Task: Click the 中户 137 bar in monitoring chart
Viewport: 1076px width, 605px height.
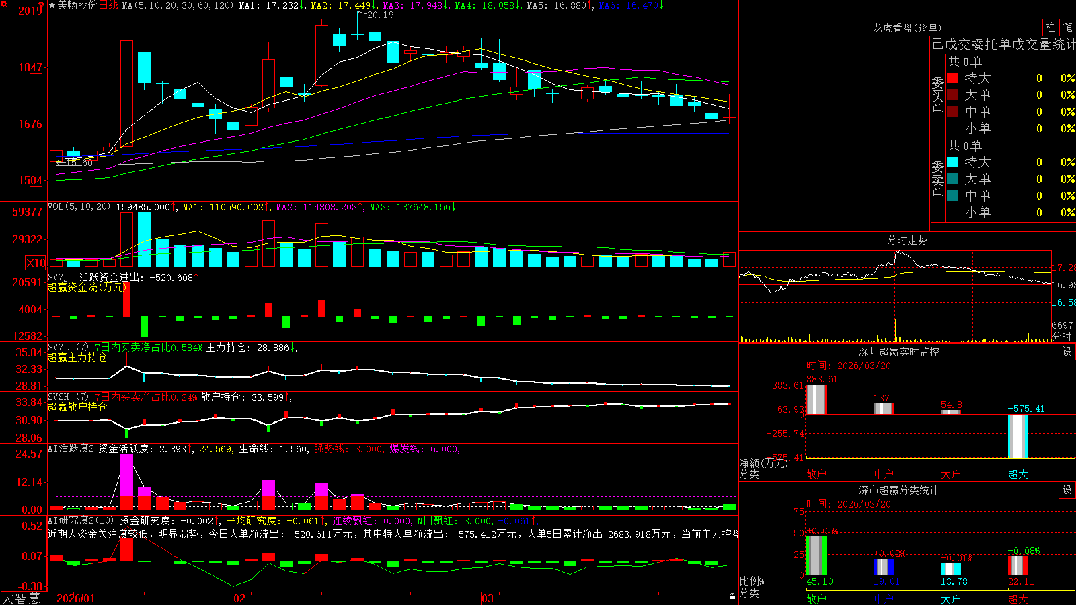Action: [x=883, y=409]
